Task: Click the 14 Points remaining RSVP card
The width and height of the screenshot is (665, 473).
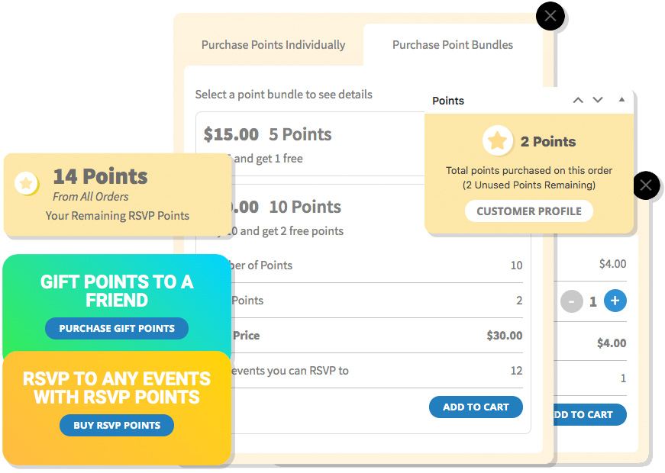Action: 118,195
